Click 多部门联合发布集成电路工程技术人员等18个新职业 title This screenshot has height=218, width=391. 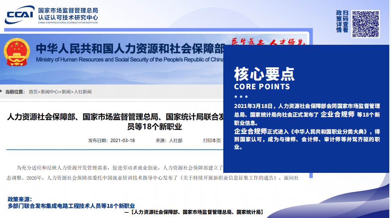(x=71, y=206)
